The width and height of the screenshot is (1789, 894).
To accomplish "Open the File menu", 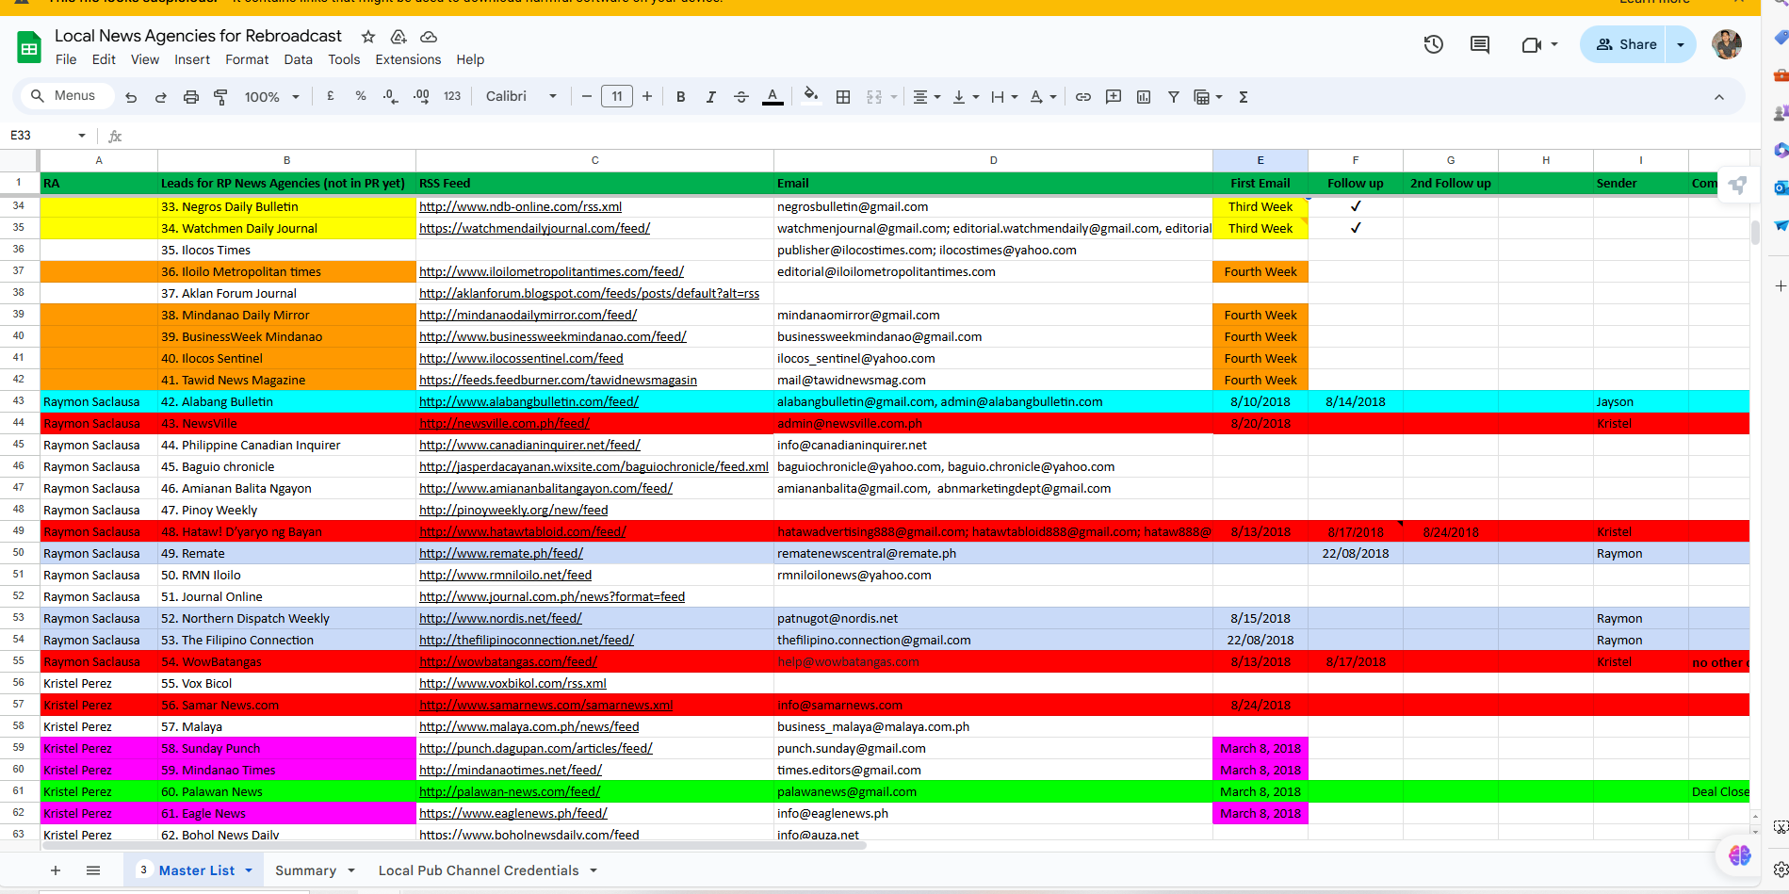I will (x=66, y=59).
